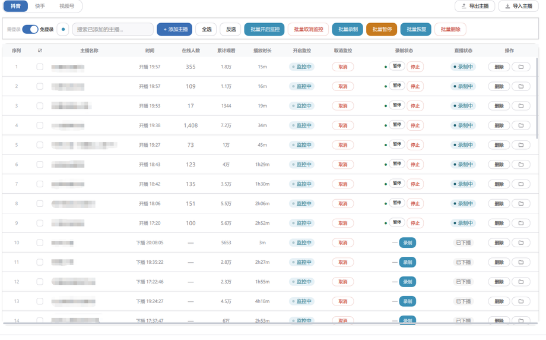This screenshot has height=340, width=546.
Task: Click the orange 批量暂停 button
Action: click(x=382, y=29)
